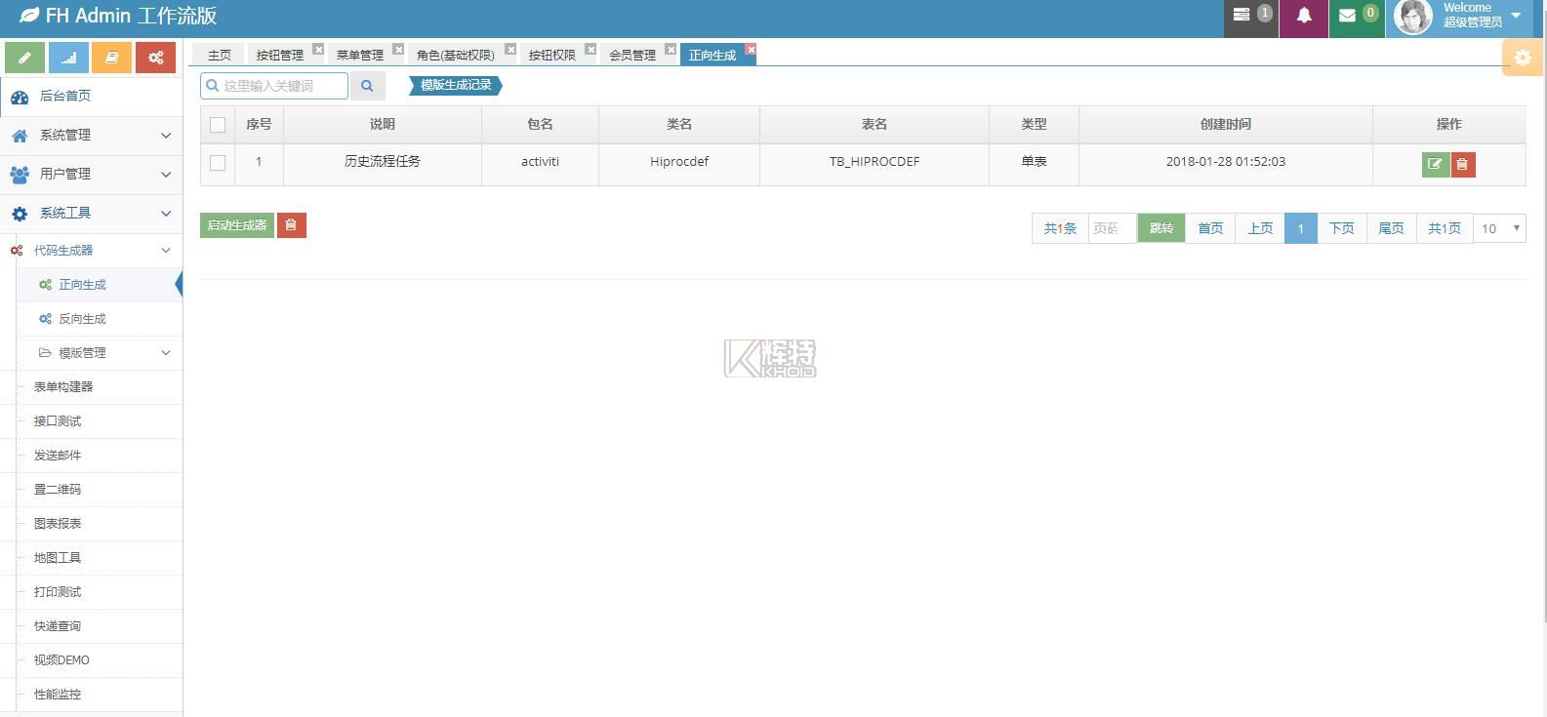Switch to the 菜单管理 tab

pyautogui.click(x=359, y=56)
